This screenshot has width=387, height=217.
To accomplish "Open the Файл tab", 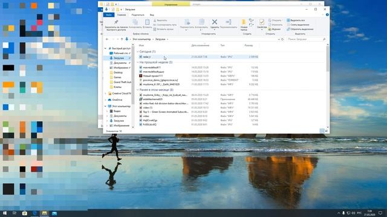I will click(109, 14).
